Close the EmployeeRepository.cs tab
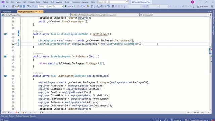This screenshot has width=215, height=121. click(x=42, y=12)
